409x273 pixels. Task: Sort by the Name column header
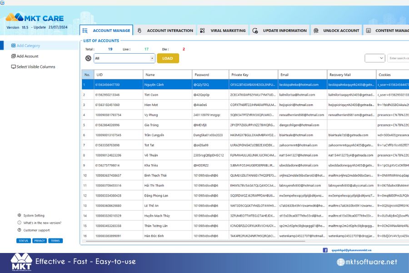click(x=167, y=75)
